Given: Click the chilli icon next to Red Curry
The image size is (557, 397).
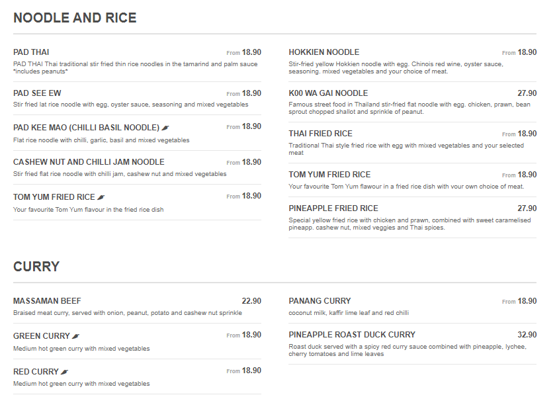Looking at the screenshot, I should [64, 372].
